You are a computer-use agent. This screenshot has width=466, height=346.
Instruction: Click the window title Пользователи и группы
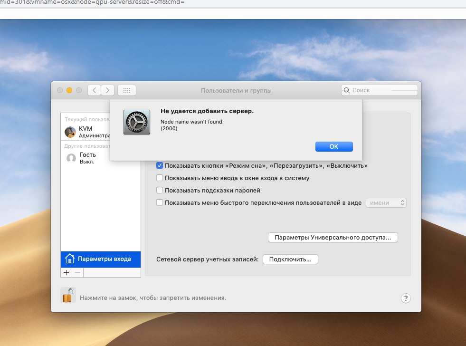(236, 91)
